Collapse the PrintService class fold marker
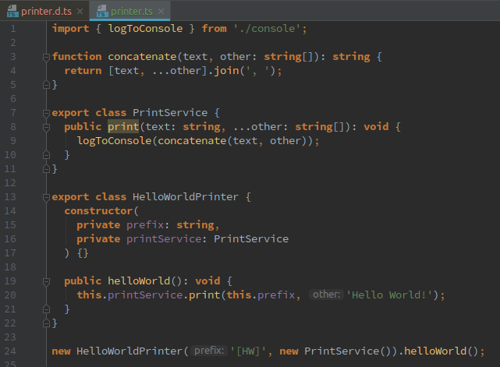Screen dimensions: 500x367 click(46, 113)
